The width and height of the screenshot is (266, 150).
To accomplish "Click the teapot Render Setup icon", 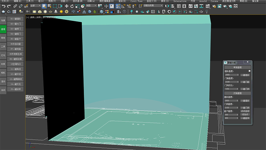I will [x=214, y=6].
